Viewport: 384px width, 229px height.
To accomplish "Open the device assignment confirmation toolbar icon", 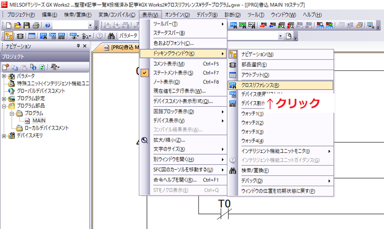I will coord(61,36).
